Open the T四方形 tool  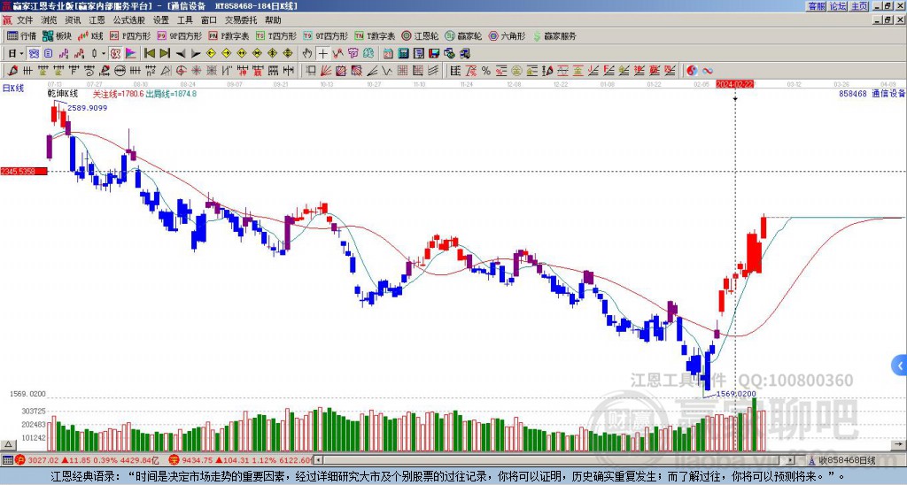click(x=276, y=35)
